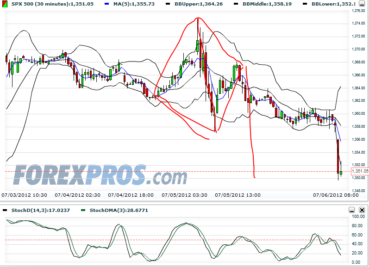Click the 60.00 stochastic axis label
Image resolution: width=369 pixels, height=267 pixels.
[357, 235]
